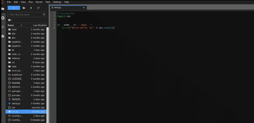Select the doc folder
Screen dimensions: 254x123
[x=26, y=38]
